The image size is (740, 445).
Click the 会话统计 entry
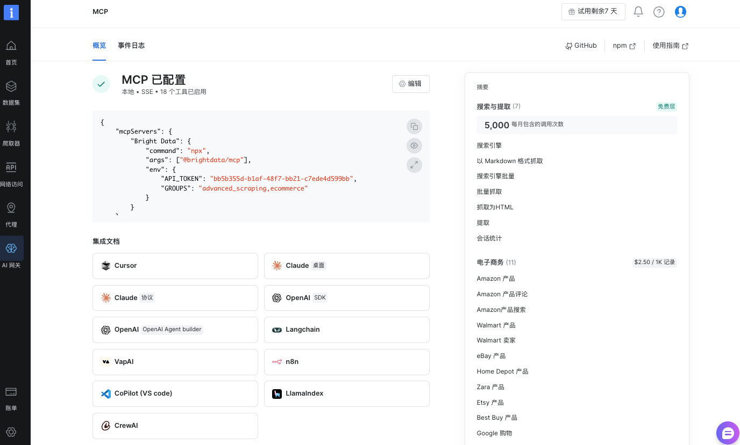click(x=489, y=238)
